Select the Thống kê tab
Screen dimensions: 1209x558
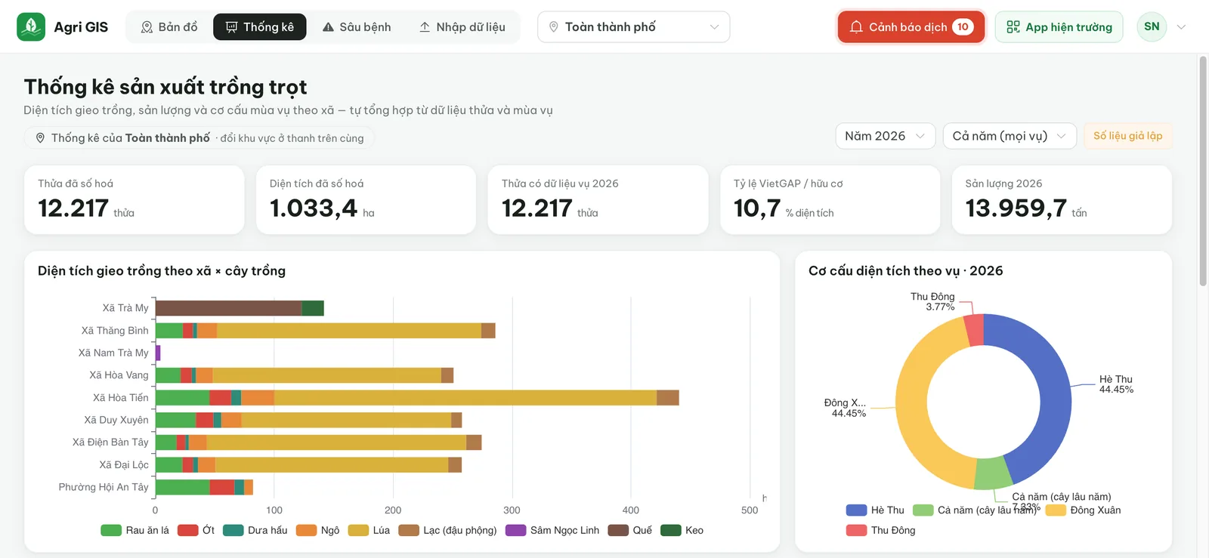click(260, 27)
